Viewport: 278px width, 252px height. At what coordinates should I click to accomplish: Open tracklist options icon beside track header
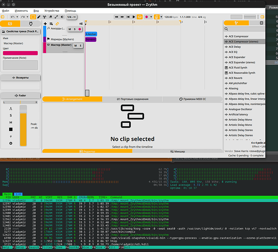click(81, 24)
